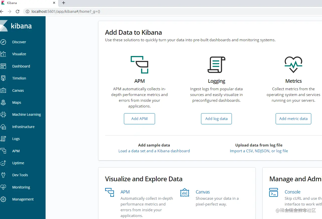
Task: Click the APM icon under Visualize and Explore Data
Action: coord(110,192)
